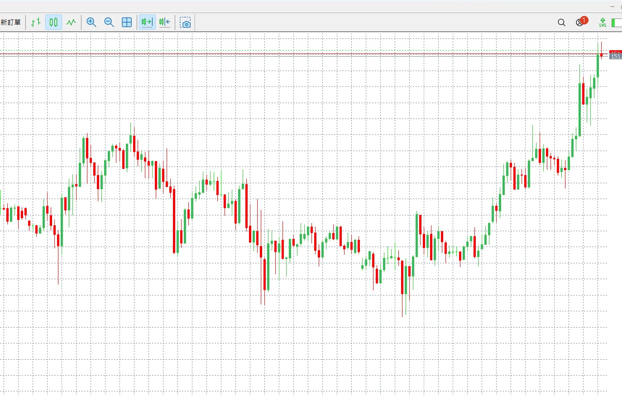Click the red notification badge showing 1

(x=584, y=20)
